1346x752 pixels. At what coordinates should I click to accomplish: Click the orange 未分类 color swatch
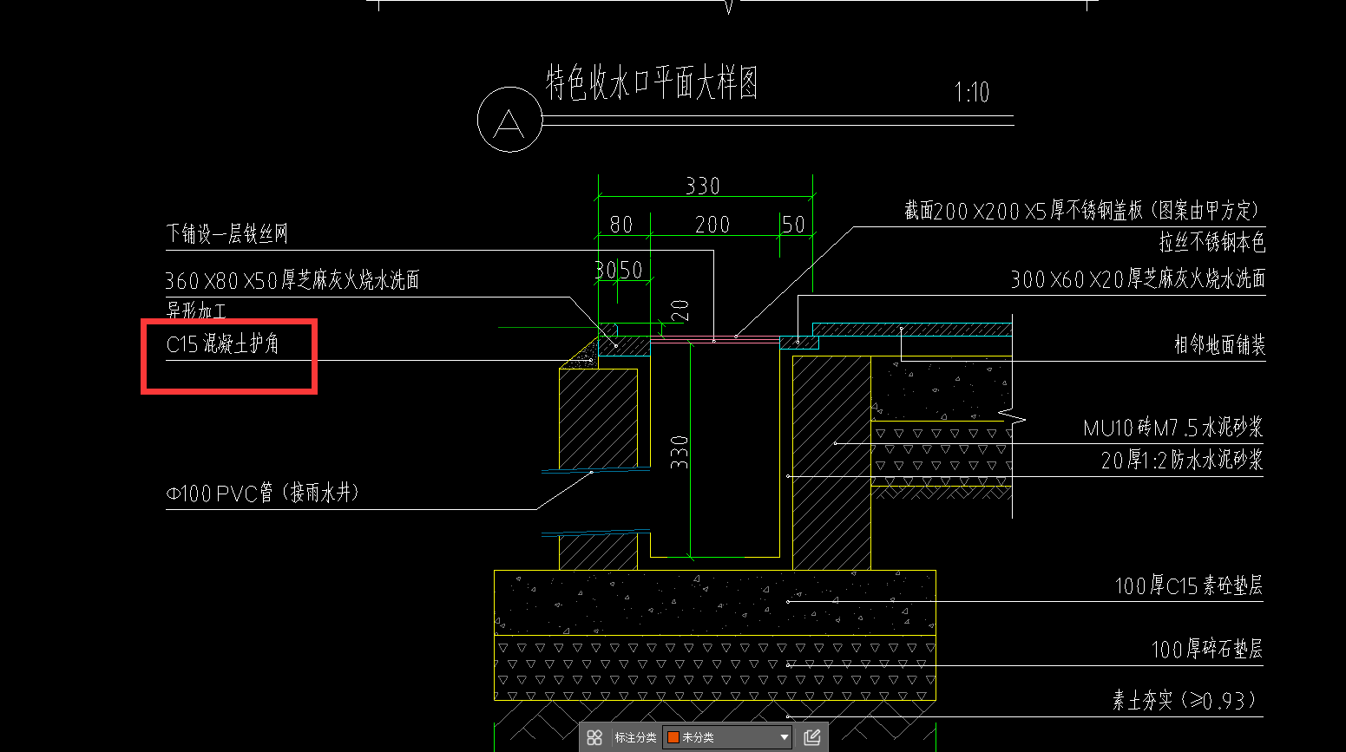(x=673, y=737)
